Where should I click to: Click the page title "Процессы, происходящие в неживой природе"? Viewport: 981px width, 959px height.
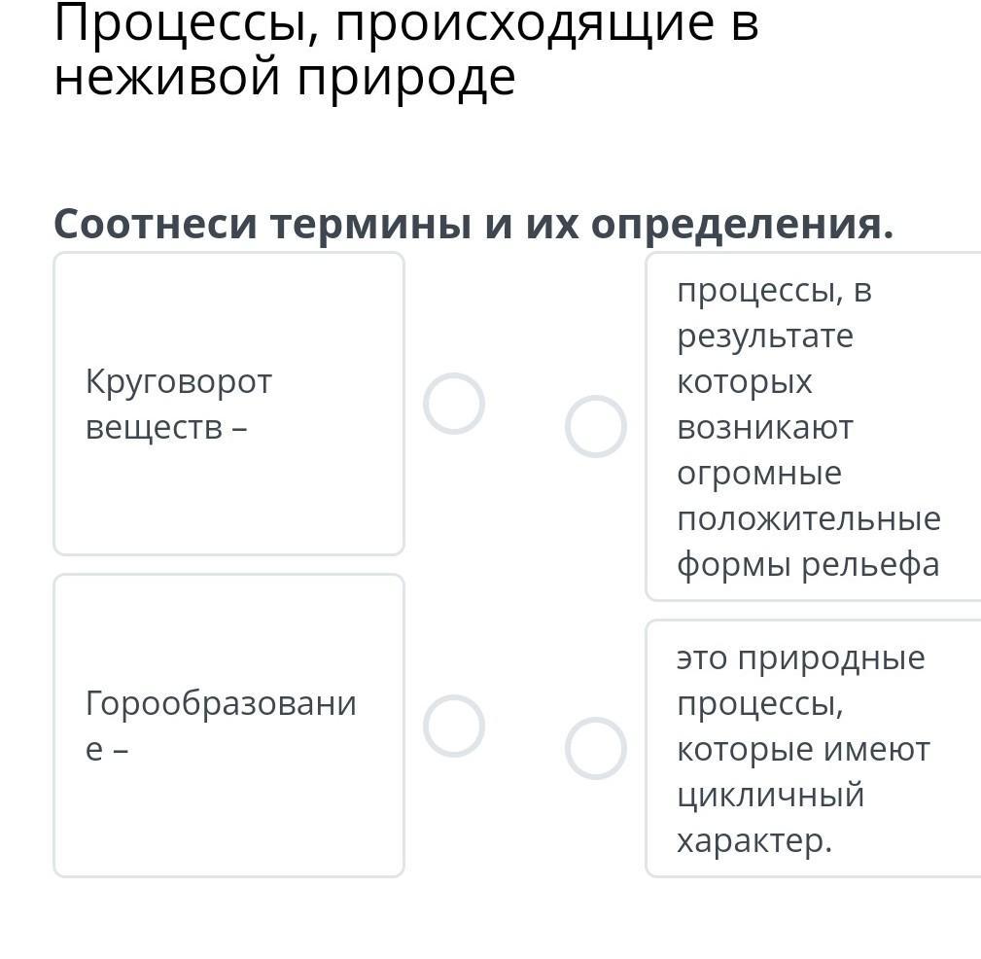406,51
